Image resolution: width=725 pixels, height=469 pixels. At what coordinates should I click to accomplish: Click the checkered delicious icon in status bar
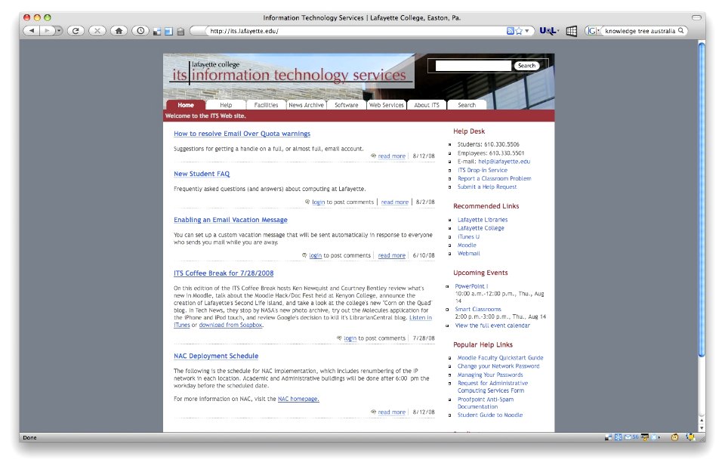pos(609,437)
